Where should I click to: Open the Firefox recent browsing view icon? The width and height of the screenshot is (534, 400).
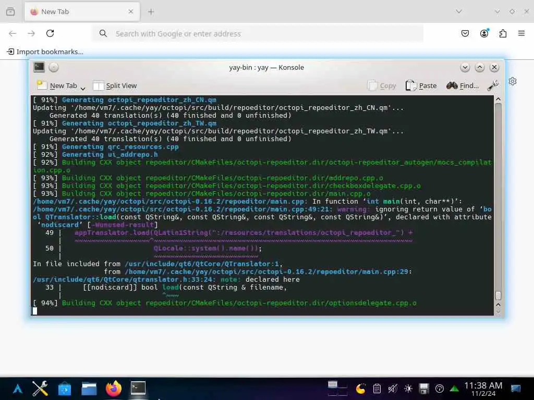pos(10,12)
